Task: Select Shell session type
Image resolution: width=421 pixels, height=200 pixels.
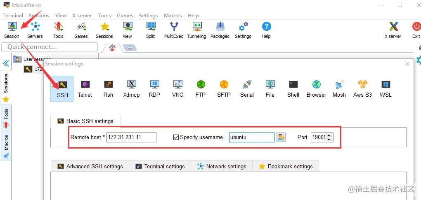Action: pos(293,89)
